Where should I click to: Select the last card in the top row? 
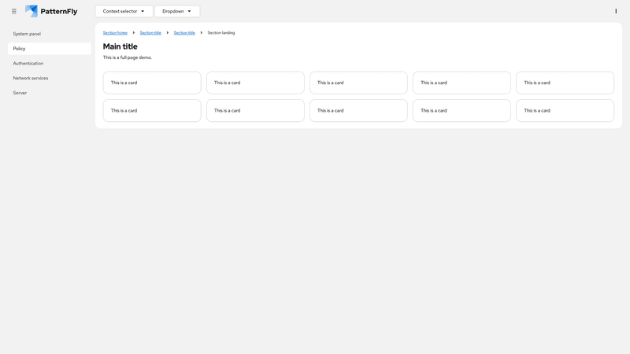point(565,83)
